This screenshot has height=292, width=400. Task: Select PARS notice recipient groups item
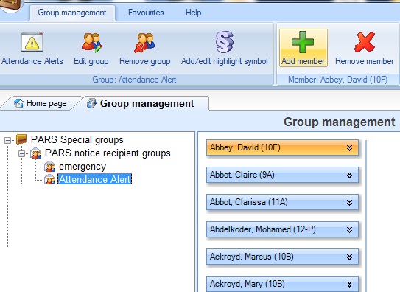pyautogui.click(x=108, y=153)
